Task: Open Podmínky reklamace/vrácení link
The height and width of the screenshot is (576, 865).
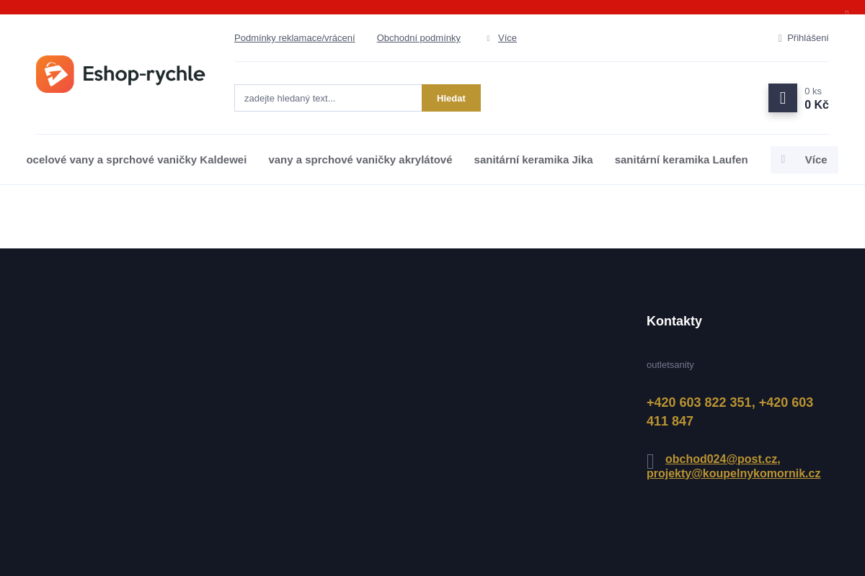Action: click(295, 37)
